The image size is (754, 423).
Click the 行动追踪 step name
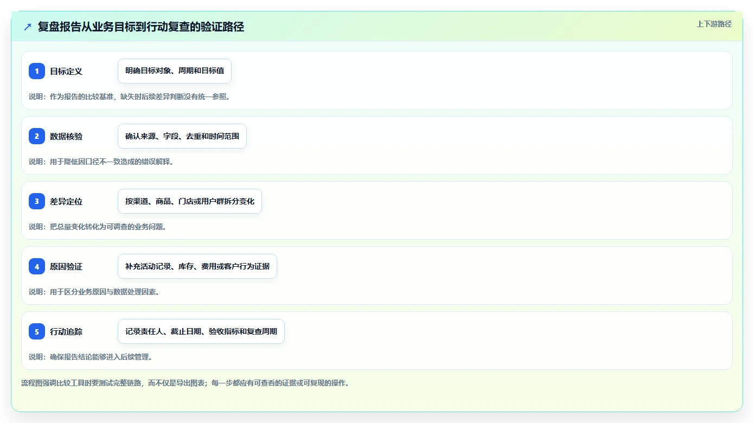pos(66,331)
